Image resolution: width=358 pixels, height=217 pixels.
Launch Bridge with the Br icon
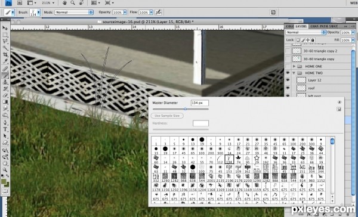(20, 3)
